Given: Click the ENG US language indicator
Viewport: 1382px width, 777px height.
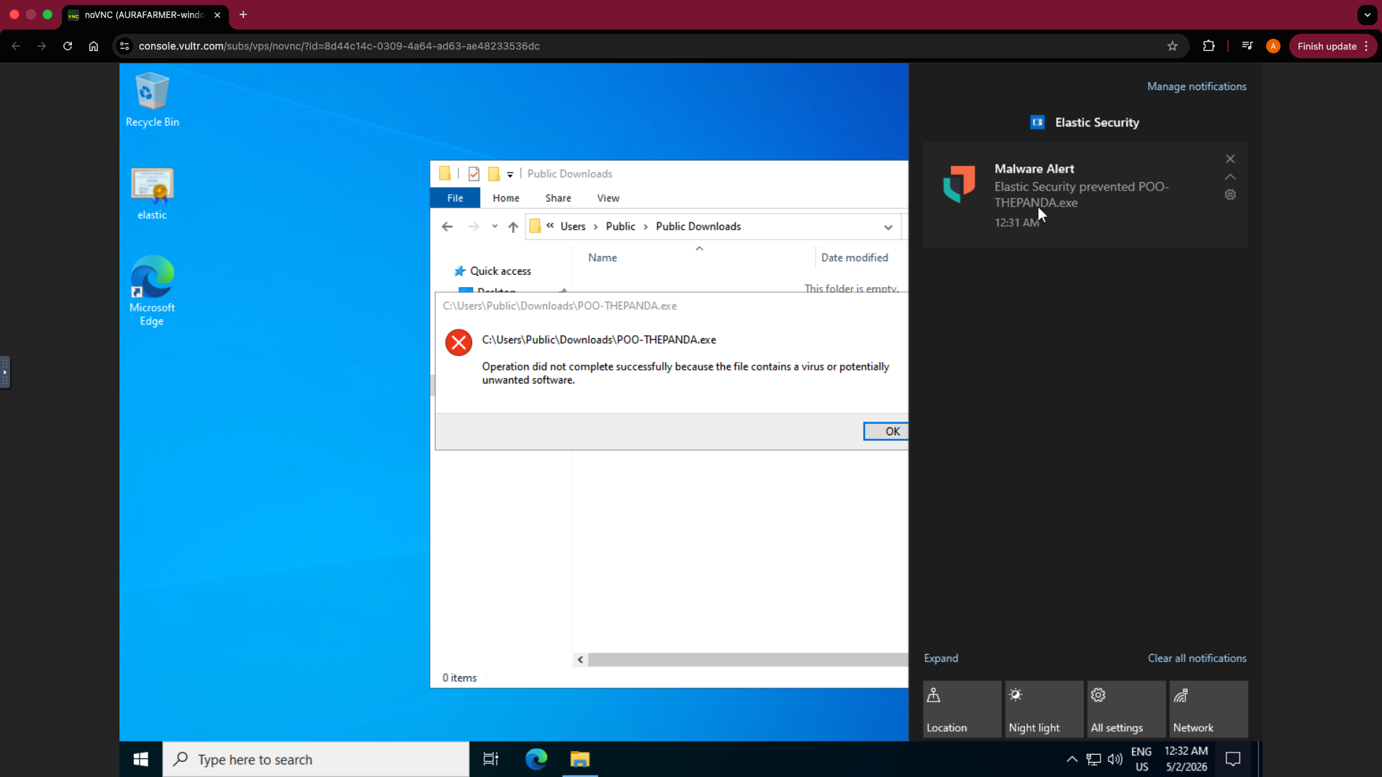Looking at the screenshot, I should point(1142,759).
